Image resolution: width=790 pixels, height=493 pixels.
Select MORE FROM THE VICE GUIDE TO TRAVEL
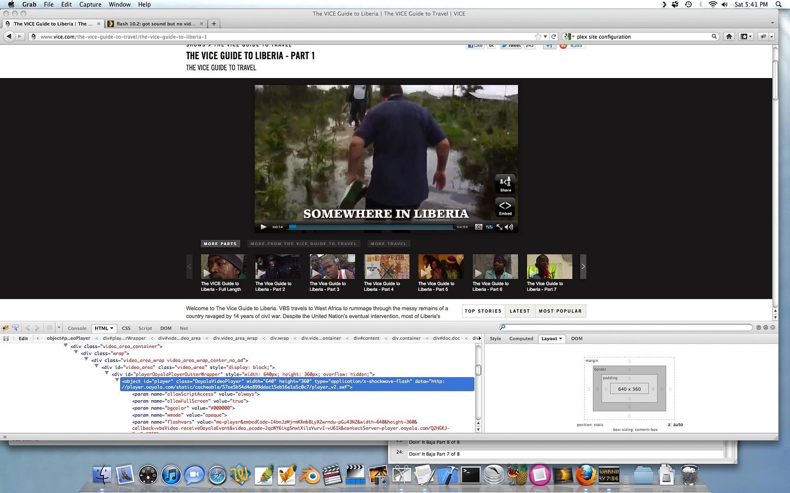(304, 244)
